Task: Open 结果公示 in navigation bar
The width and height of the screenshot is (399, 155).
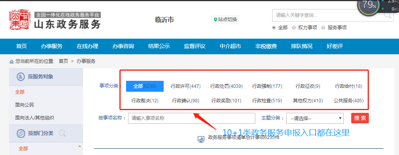Action: pos(159,46)
